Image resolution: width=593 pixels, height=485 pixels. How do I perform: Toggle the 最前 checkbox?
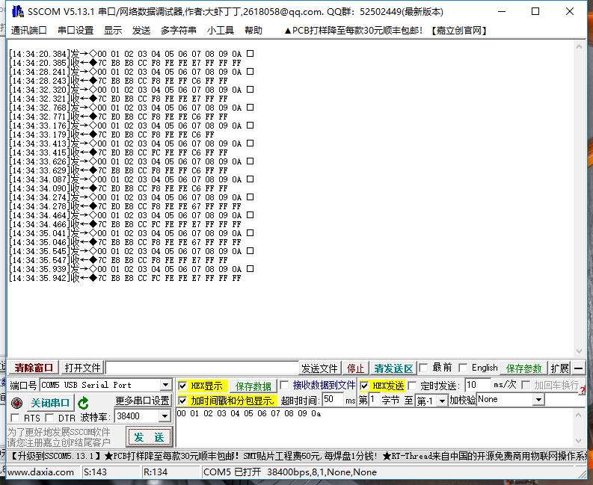pos(424,368)
